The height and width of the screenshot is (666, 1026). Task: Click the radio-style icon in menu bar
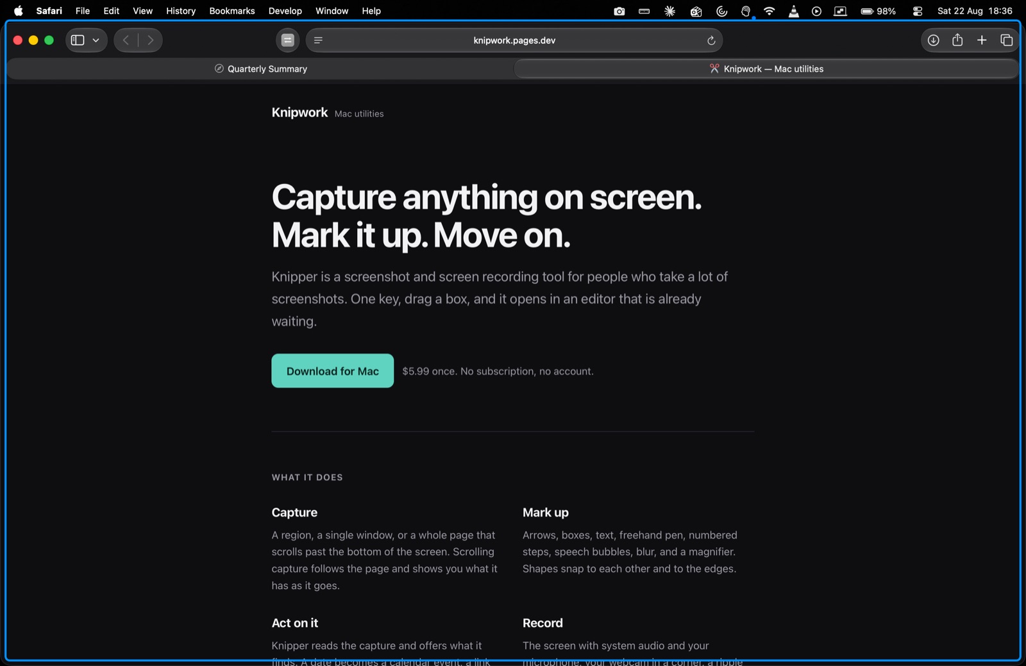[696, 11]
